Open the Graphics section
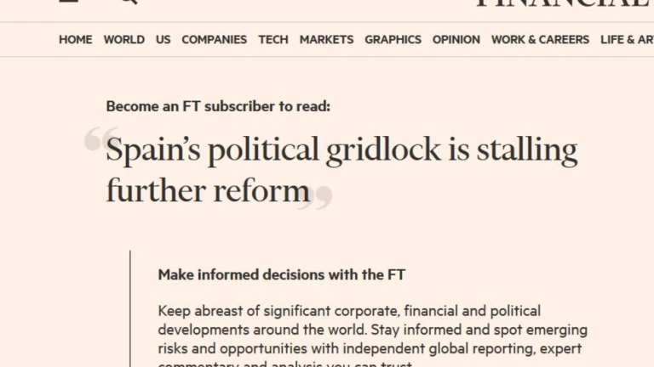 (x=393, y=39)
